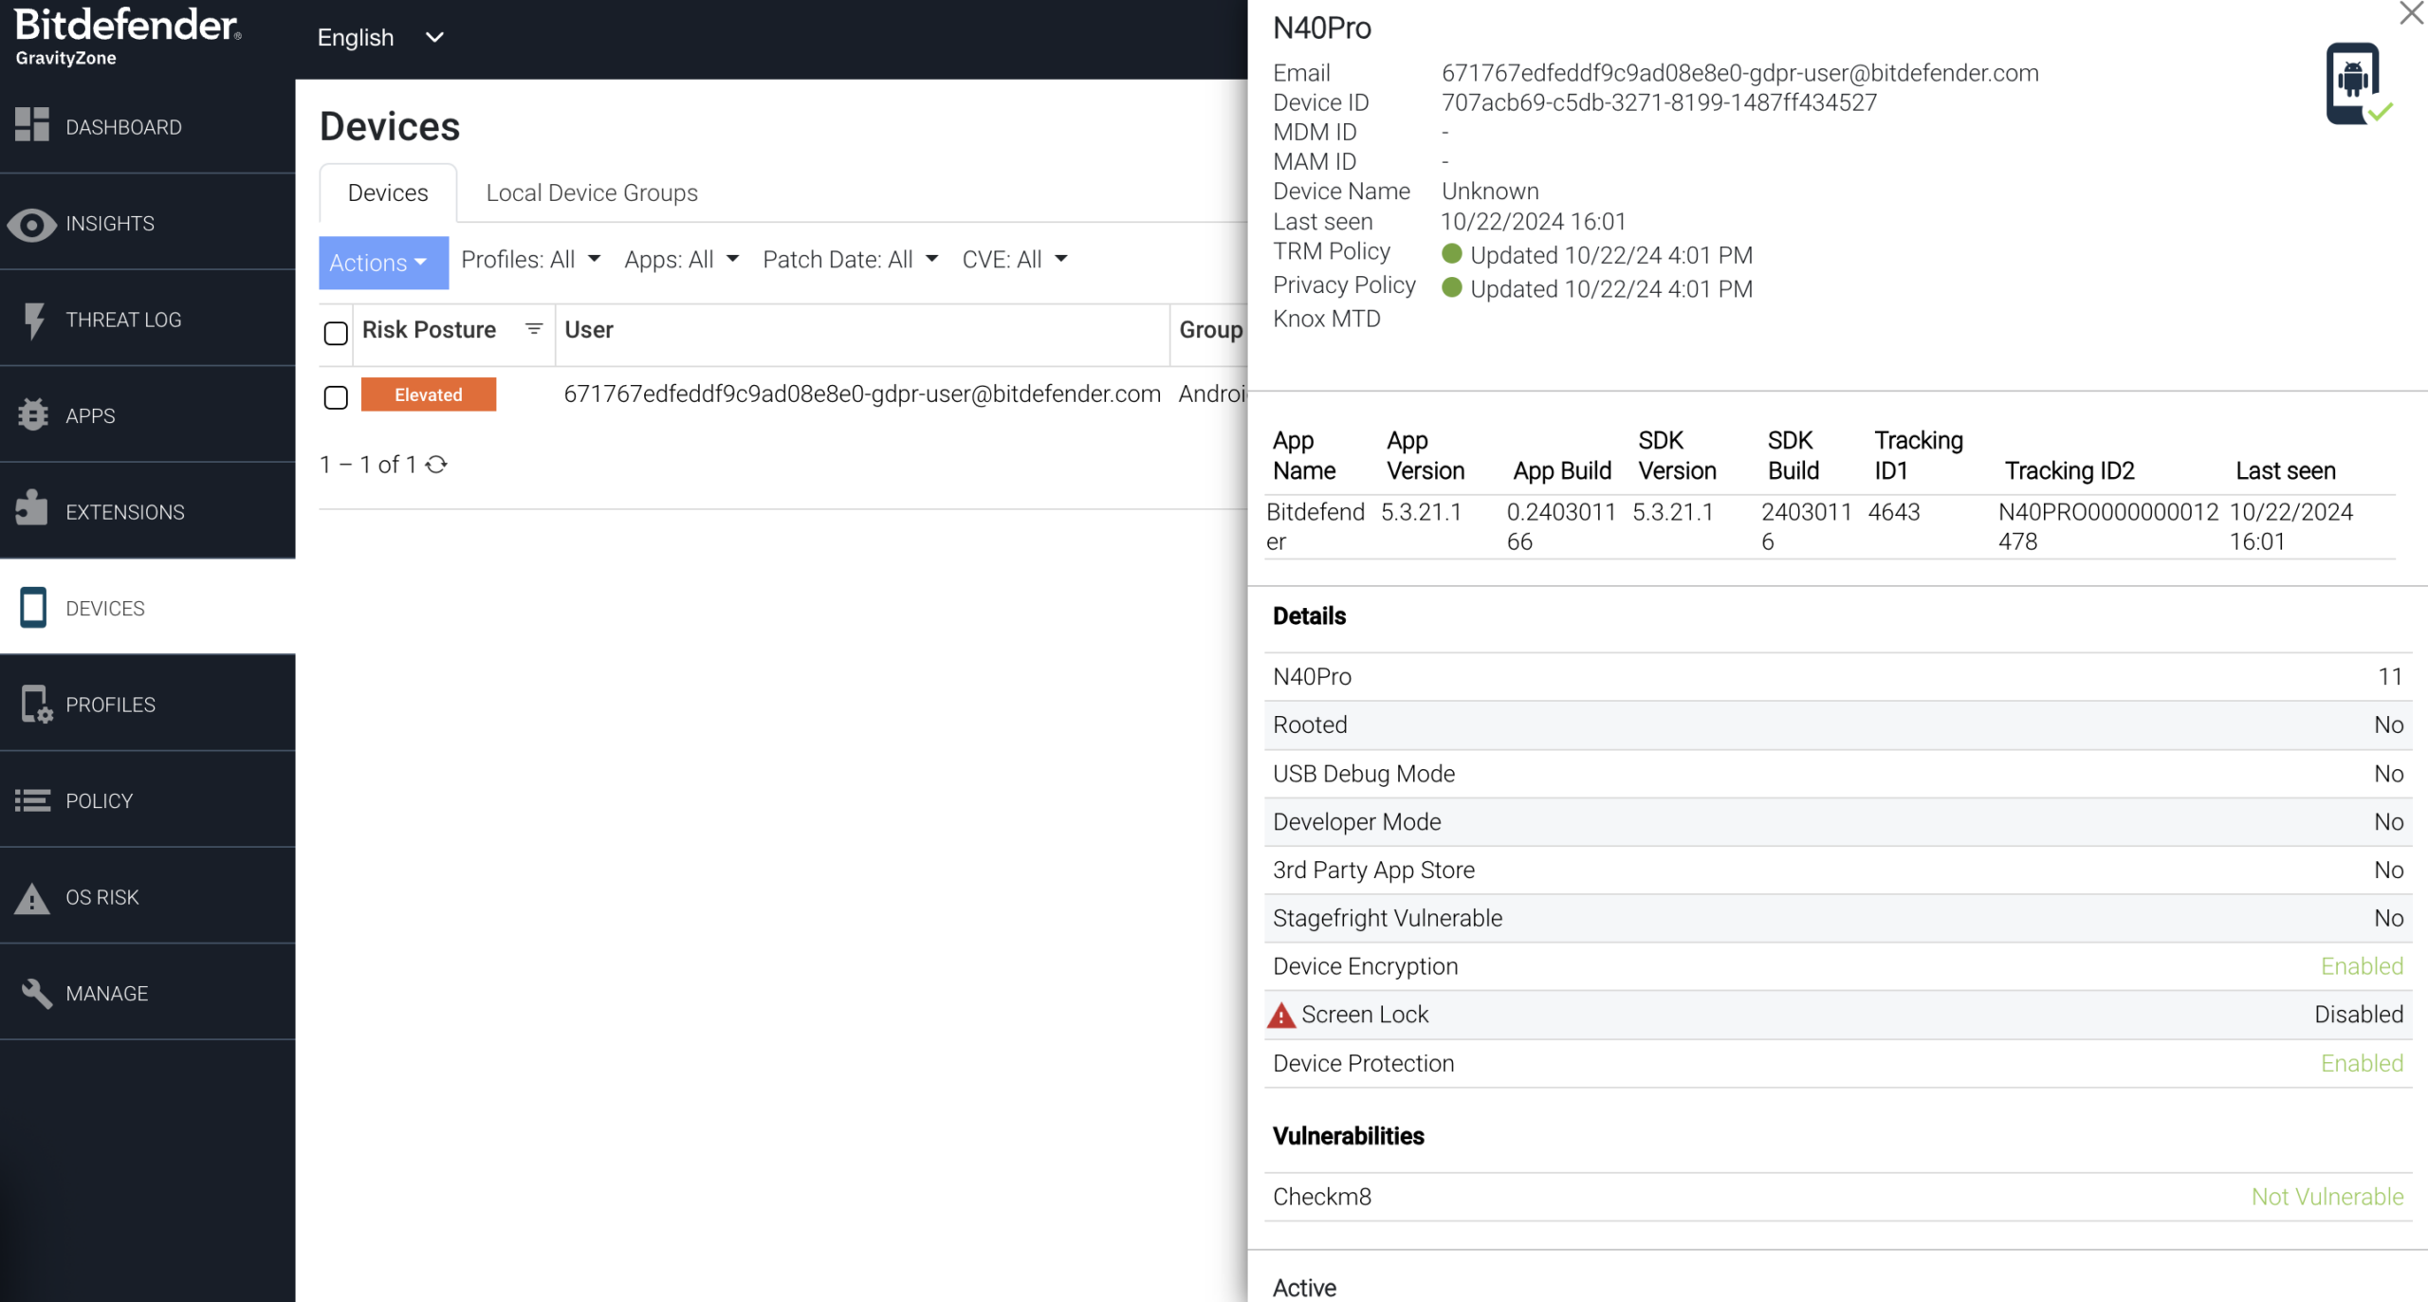Open Apps via the bug icon
This screenshot has height=1302, width=2428.
click(32, 415)
